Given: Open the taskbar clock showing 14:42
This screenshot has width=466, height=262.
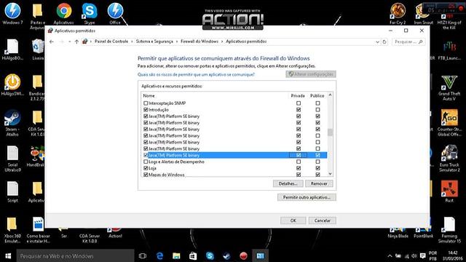Looking at the screenshot, I should 452,255.
